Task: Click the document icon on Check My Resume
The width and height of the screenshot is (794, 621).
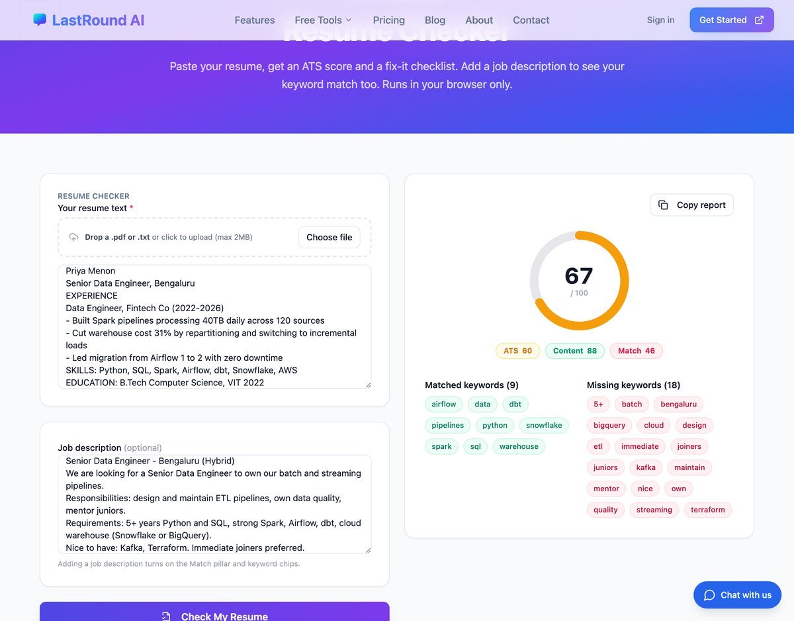Action: coord(166,616)
